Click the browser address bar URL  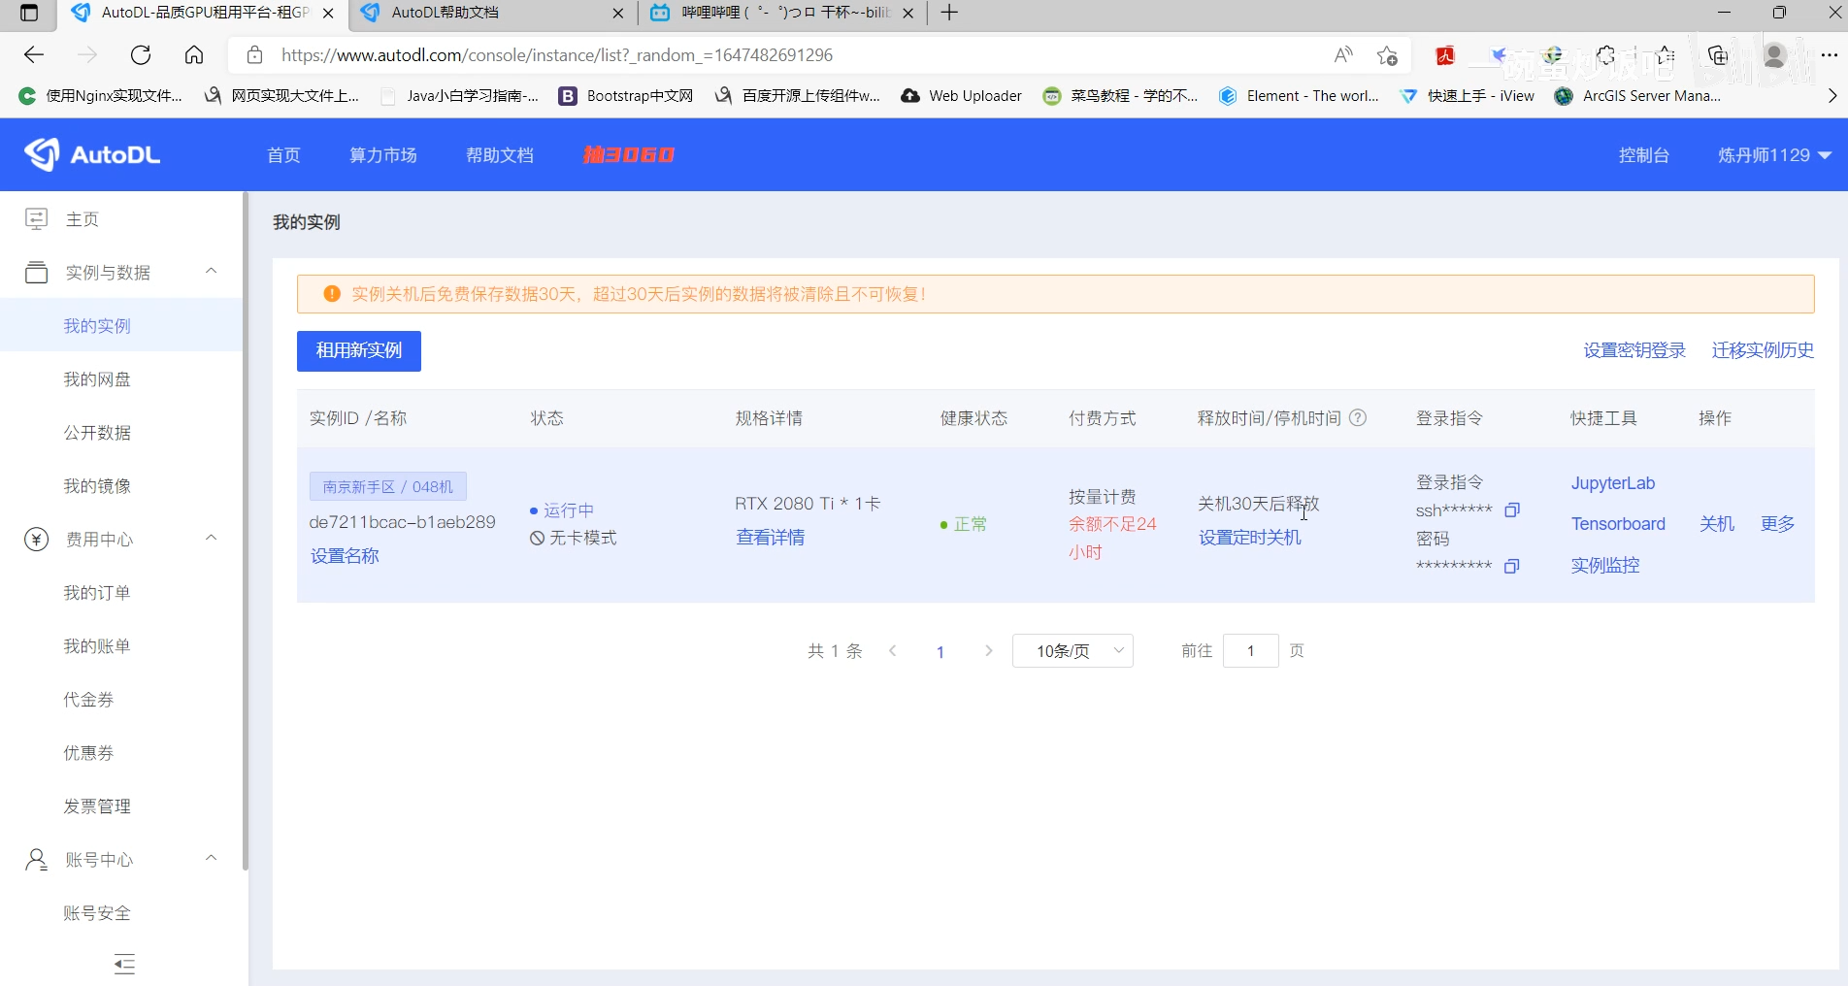557,55
